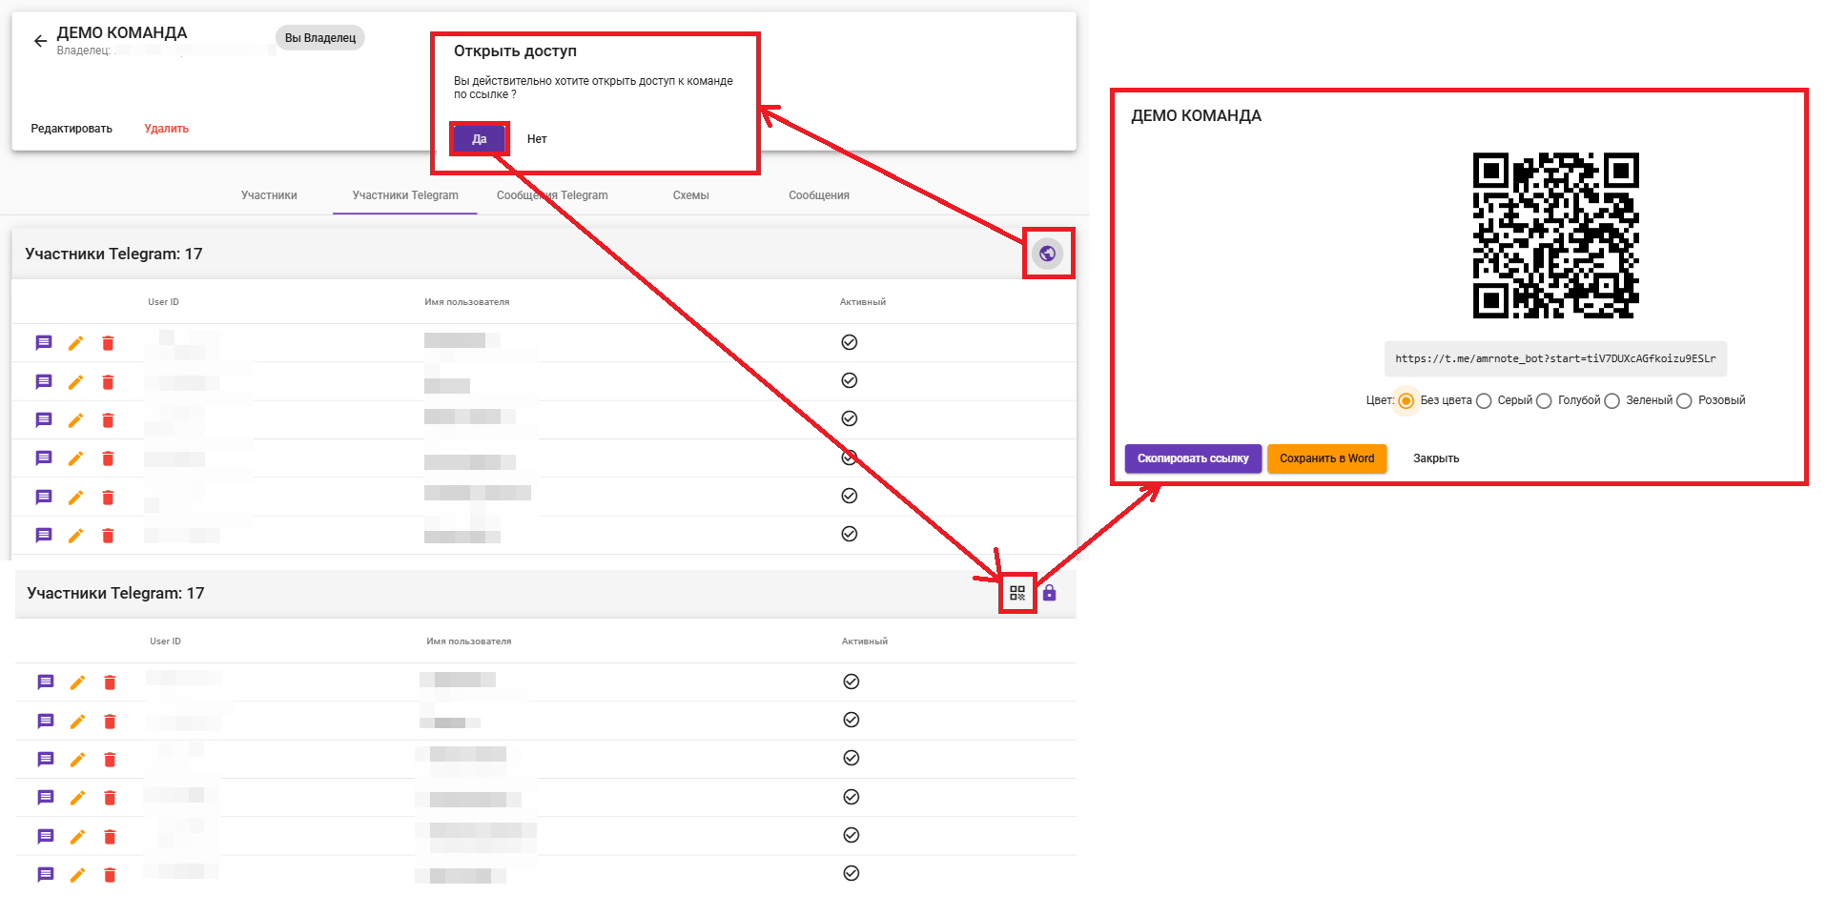
Task: Click trash icon in first row of lower table
Action: (110, 682)
